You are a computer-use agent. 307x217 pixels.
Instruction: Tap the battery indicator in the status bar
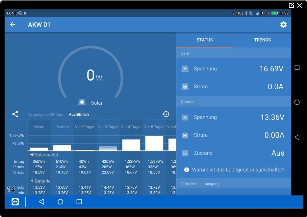click(x=274, y=13)
